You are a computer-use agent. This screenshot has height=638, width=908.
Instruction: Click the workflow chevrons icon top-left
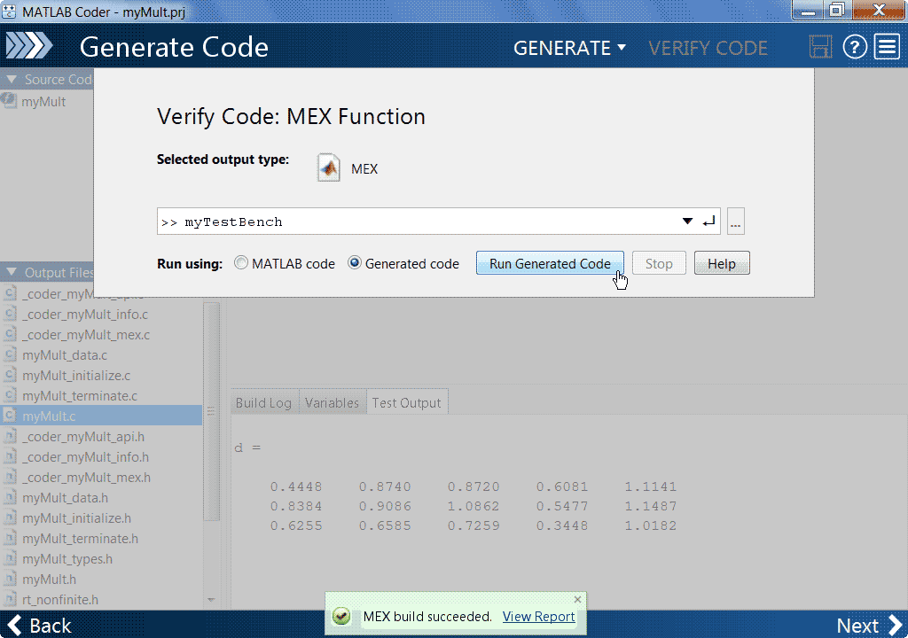point(30,47)
